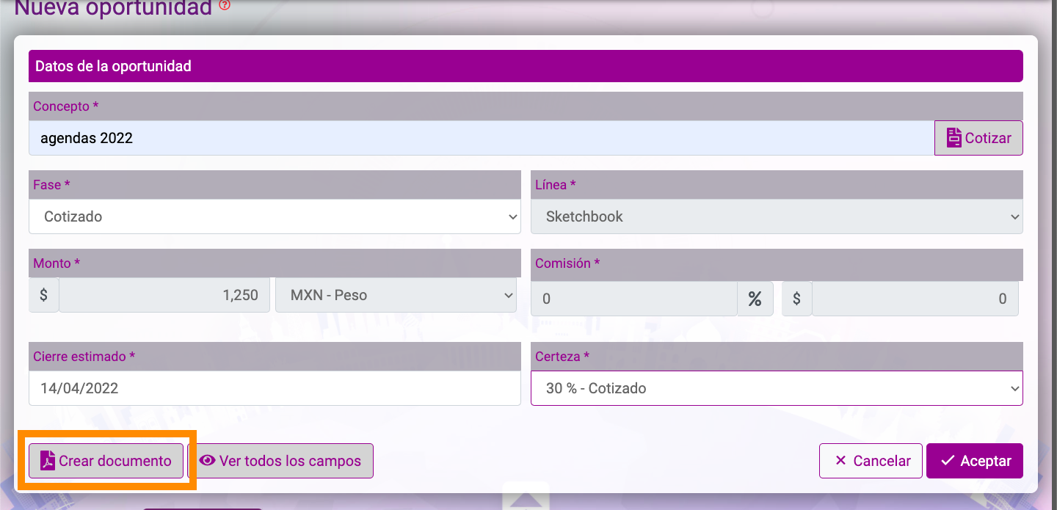Click the help question mark beside Nueva oportunidad

(x=225, y=5)
